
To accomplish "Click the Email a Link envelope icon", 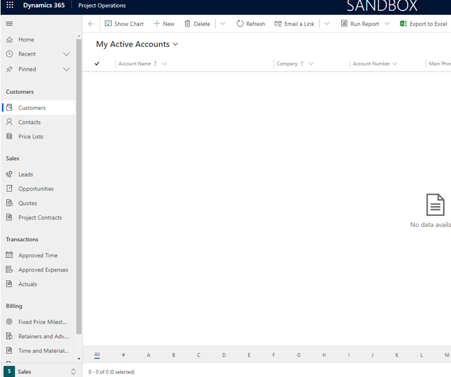I will point(278,24).
